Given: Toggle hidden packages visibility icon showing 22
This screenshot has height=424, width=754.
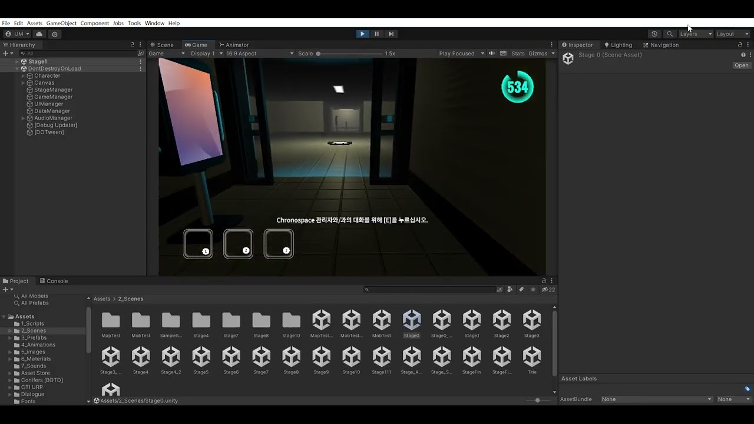Looking at the screenshot, I should (x=548, y=289).
